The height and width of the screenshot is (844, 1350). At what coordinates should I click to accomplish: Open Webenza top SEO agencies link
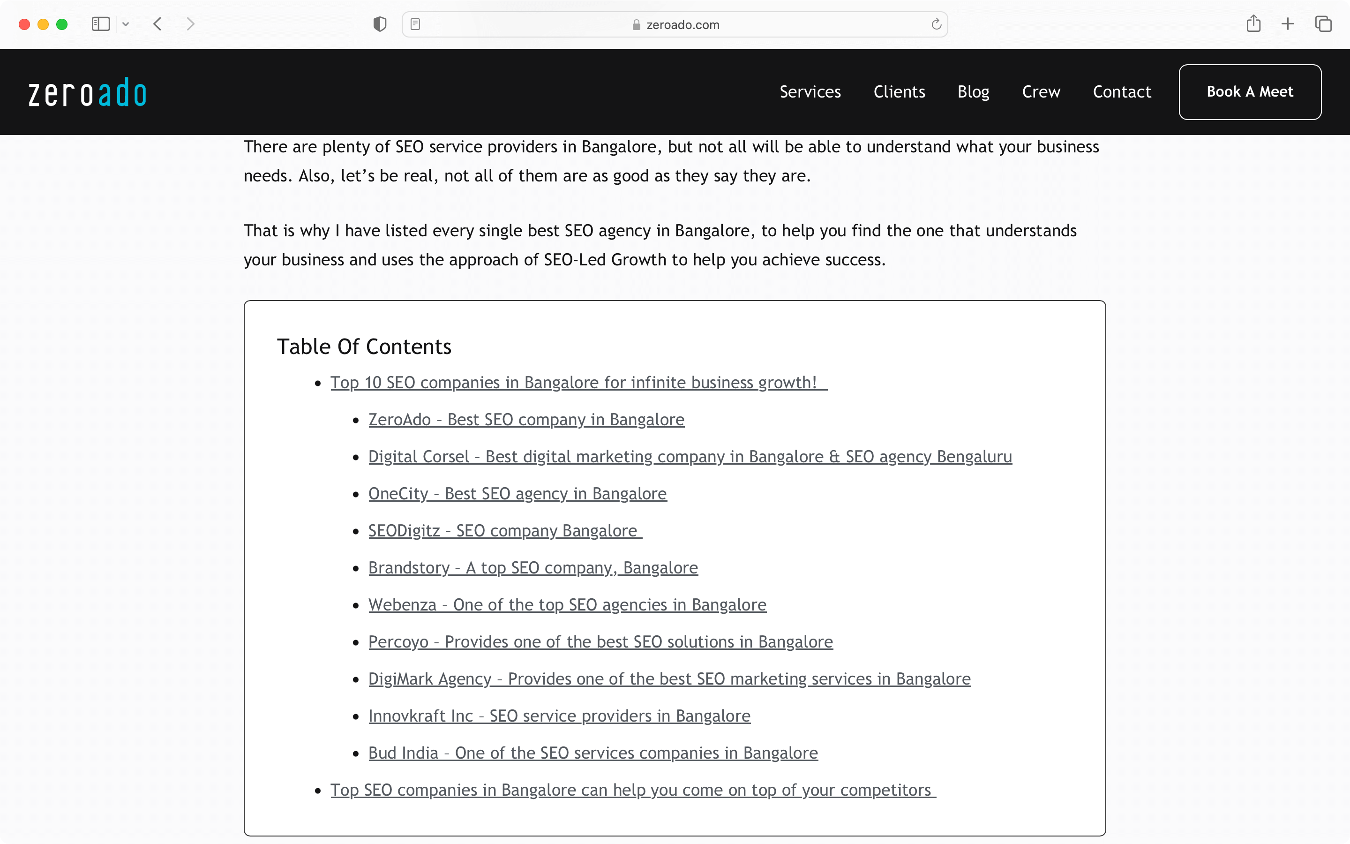[x=567, y=604]
